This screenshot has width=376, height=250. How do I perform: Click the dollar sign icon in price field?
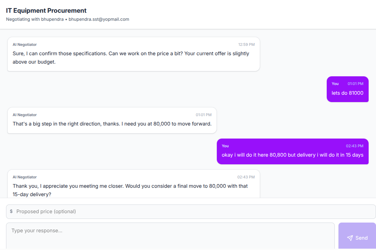[11, 212]
